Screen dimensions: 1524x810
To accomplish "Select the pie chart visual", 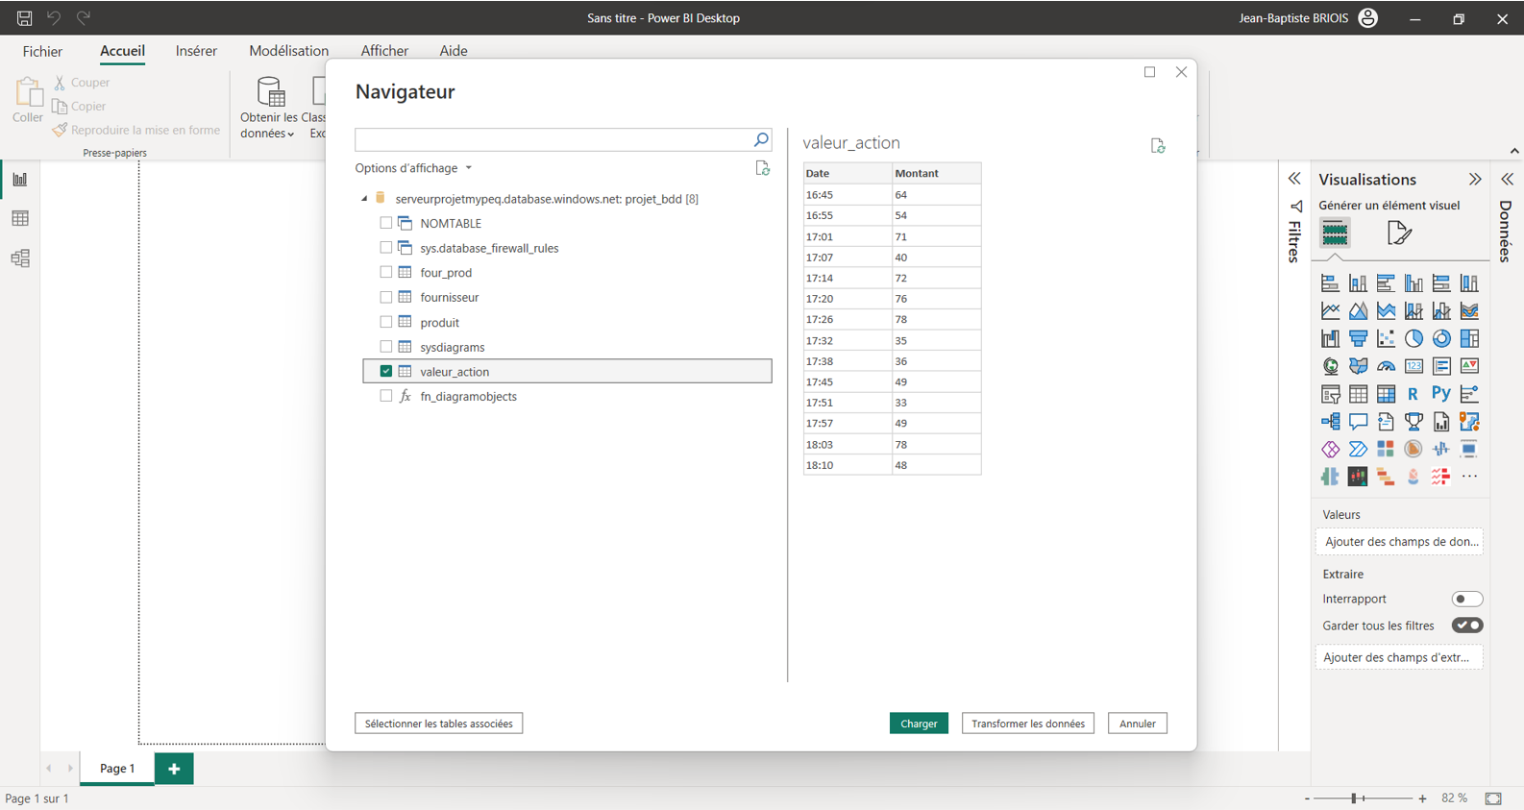I will [x=1413, y=338].
